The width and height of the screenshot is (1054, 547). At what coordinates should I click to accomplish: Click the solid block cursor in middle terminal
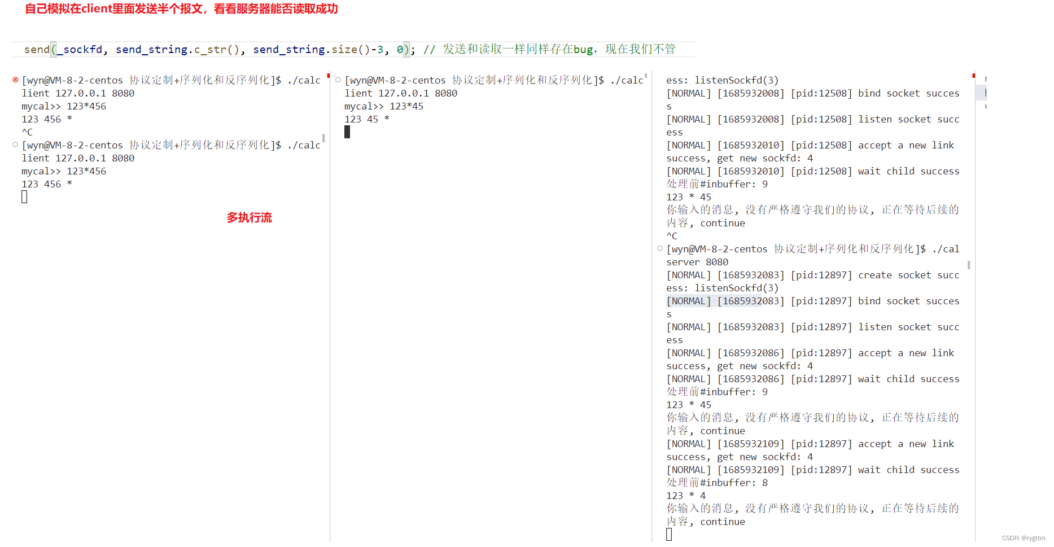tap(347, 132)
